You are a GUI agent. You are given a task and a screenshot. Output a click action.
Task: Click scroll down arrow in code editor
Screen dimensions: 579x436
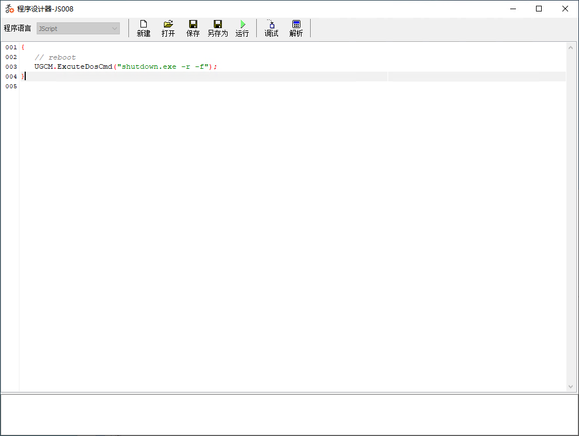pos(570,387)
